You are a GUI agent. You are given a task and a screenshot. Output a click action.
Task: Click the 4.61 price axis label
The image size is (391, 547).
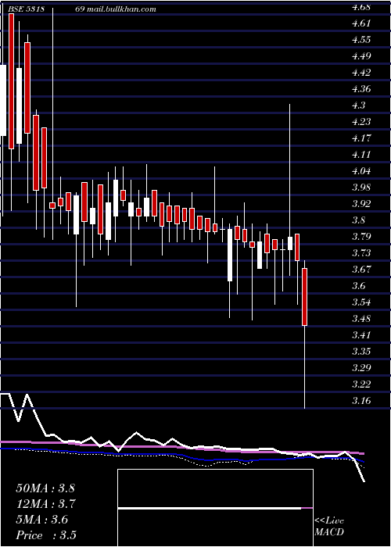pos(362,23)
